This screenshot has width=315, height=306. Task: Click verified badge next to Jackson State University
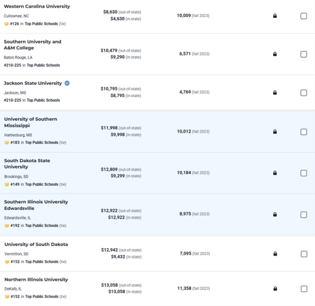[x=67, y=83]
